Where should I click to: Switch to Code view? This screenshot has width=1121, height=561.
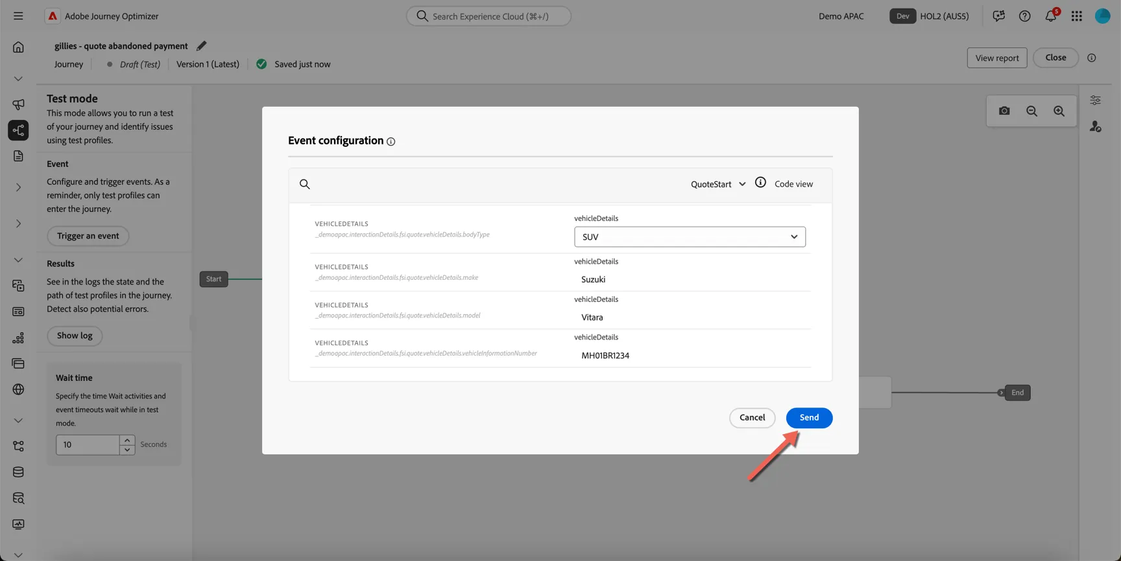click(x=793, y=185)
